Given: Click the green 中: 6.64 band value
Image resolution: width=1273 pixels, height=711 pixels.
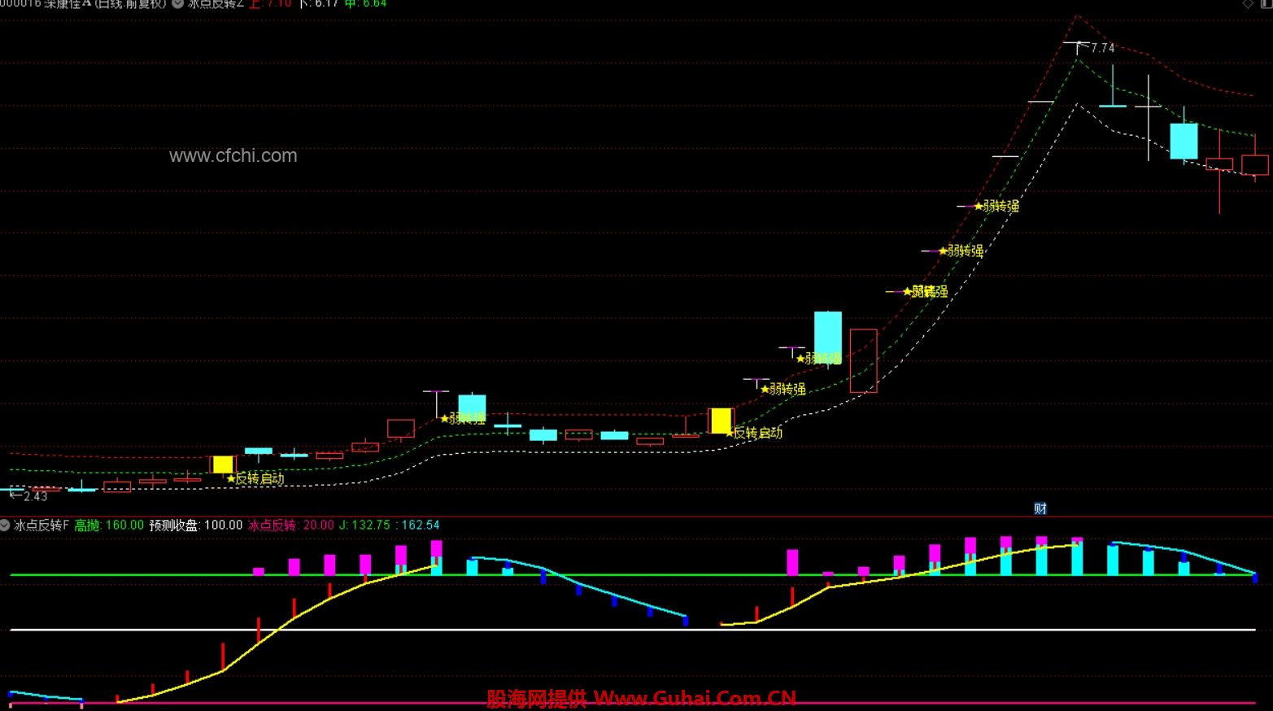Looking at the screenshot, I should point(366,4).
